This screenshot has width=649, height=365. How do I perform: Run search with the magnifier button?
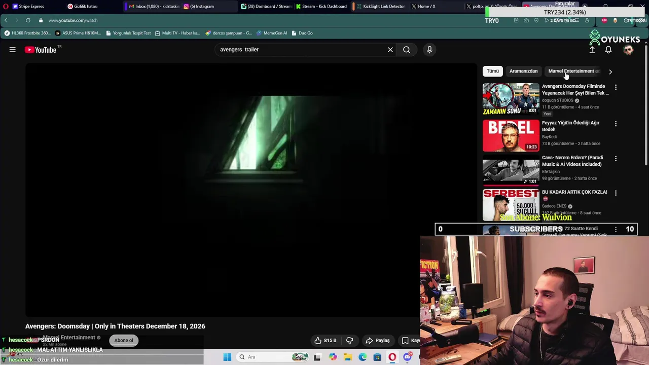click(407, 50)
